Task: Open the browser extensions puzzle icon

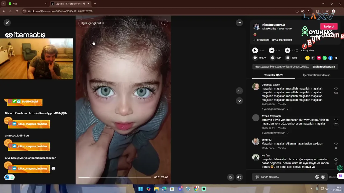Action: pyautogui.click(x=318, y=11)
